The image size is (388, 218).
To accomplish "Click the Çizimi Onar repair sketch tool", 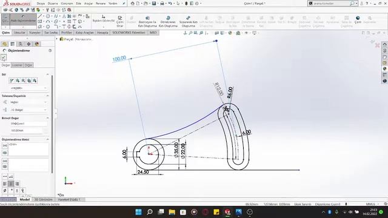I will 120,22.
